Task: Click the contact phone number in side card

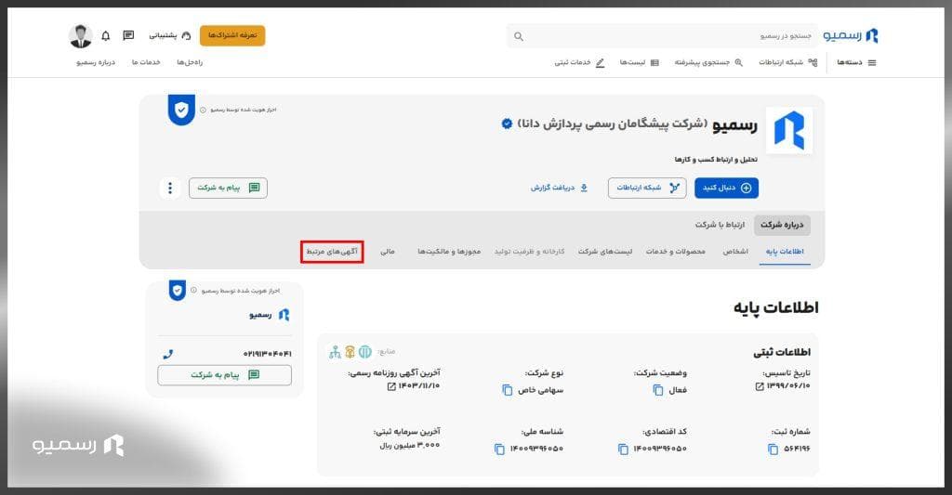Action: (x=267, y=354)
